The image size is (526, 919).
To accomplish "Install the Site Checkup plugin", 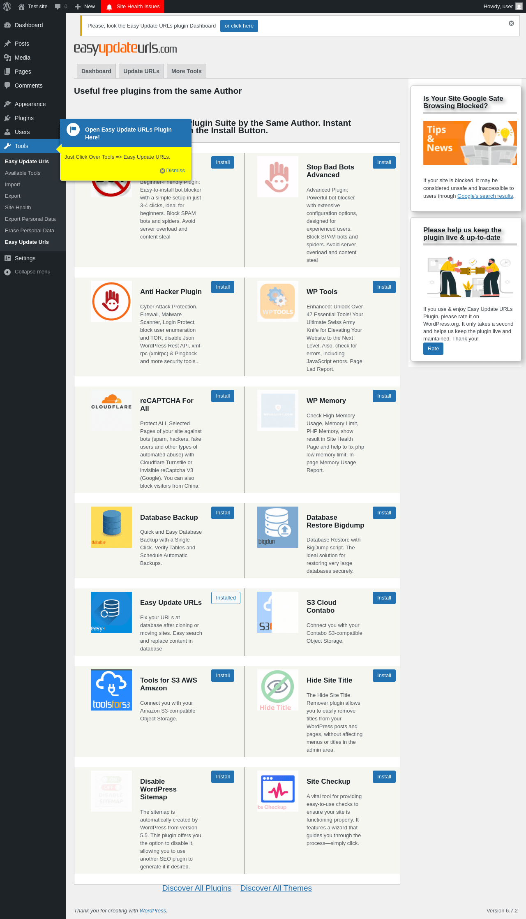I will point(384,777).
